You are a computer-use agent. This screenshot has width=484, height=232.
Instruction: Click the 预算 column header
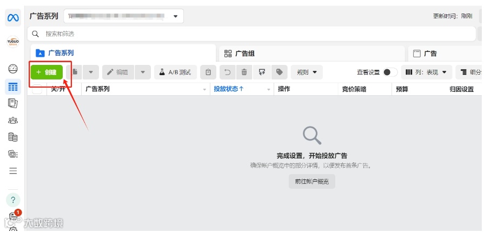(x=402, y=89)
